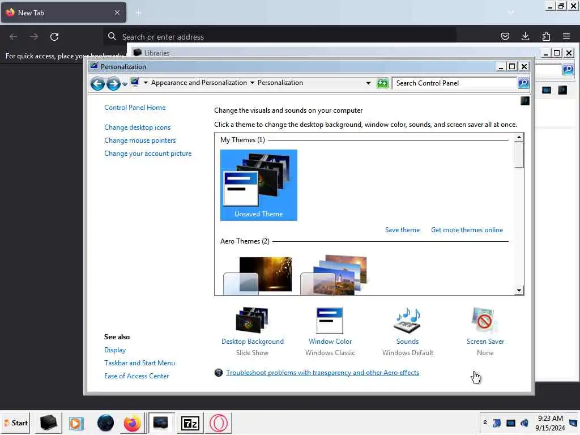Refresh the Personalization address bar
This screenshot has width=580, height=435.
click(382, 83)
